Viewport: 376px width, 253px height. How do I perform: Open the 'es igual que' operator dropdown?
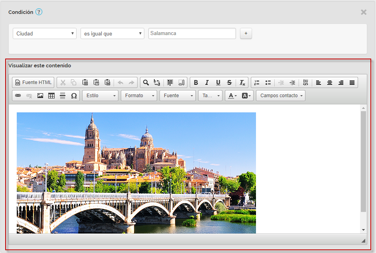pyautogui.click(x=112, y=33)
